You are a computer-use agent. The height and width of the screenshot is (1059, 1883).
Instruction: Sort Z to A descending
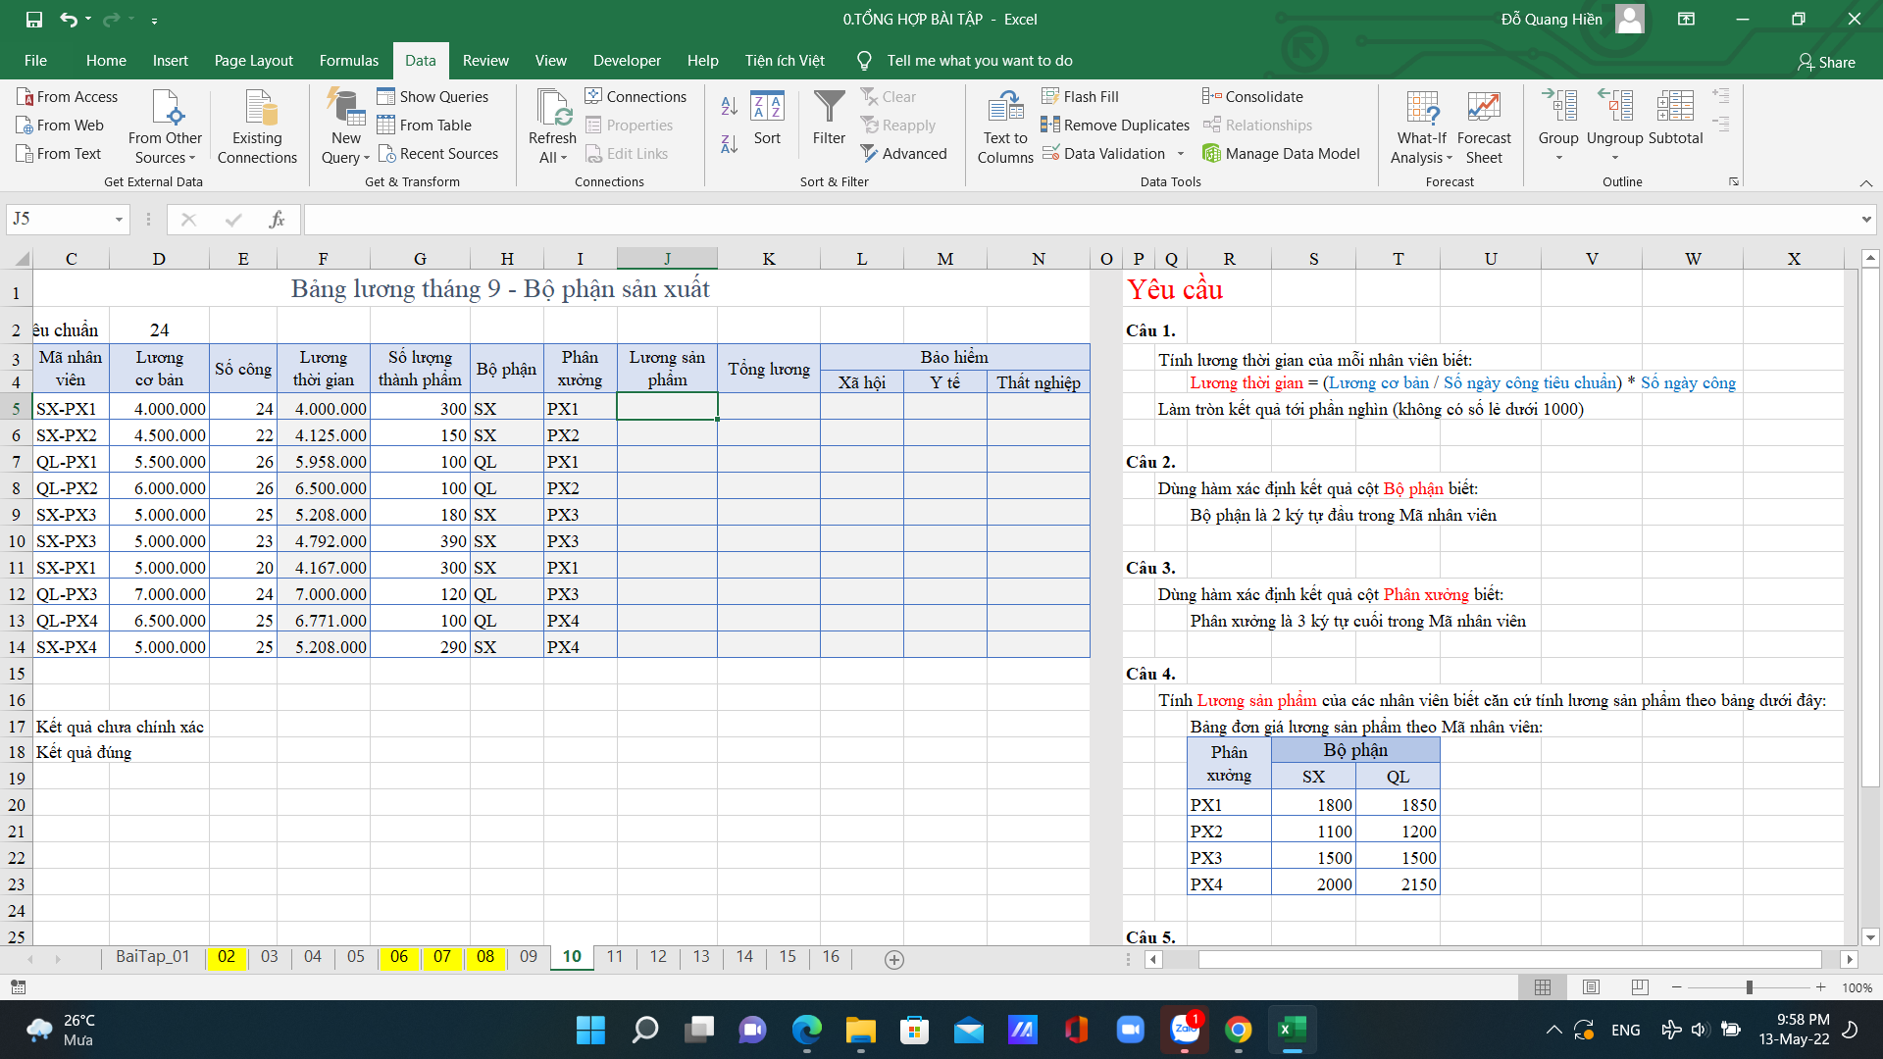point(729,144)
